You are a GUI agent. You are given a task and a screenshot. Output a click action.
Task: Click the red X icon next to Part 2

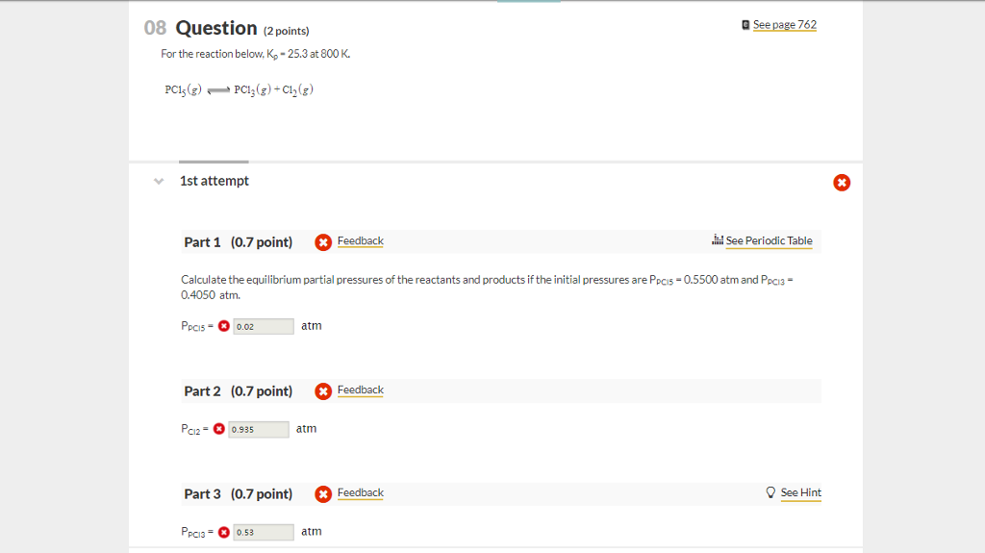pos(323,391)
